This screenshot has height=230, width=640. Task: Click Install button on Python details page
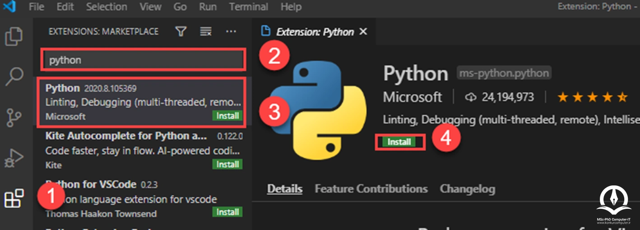399,142
